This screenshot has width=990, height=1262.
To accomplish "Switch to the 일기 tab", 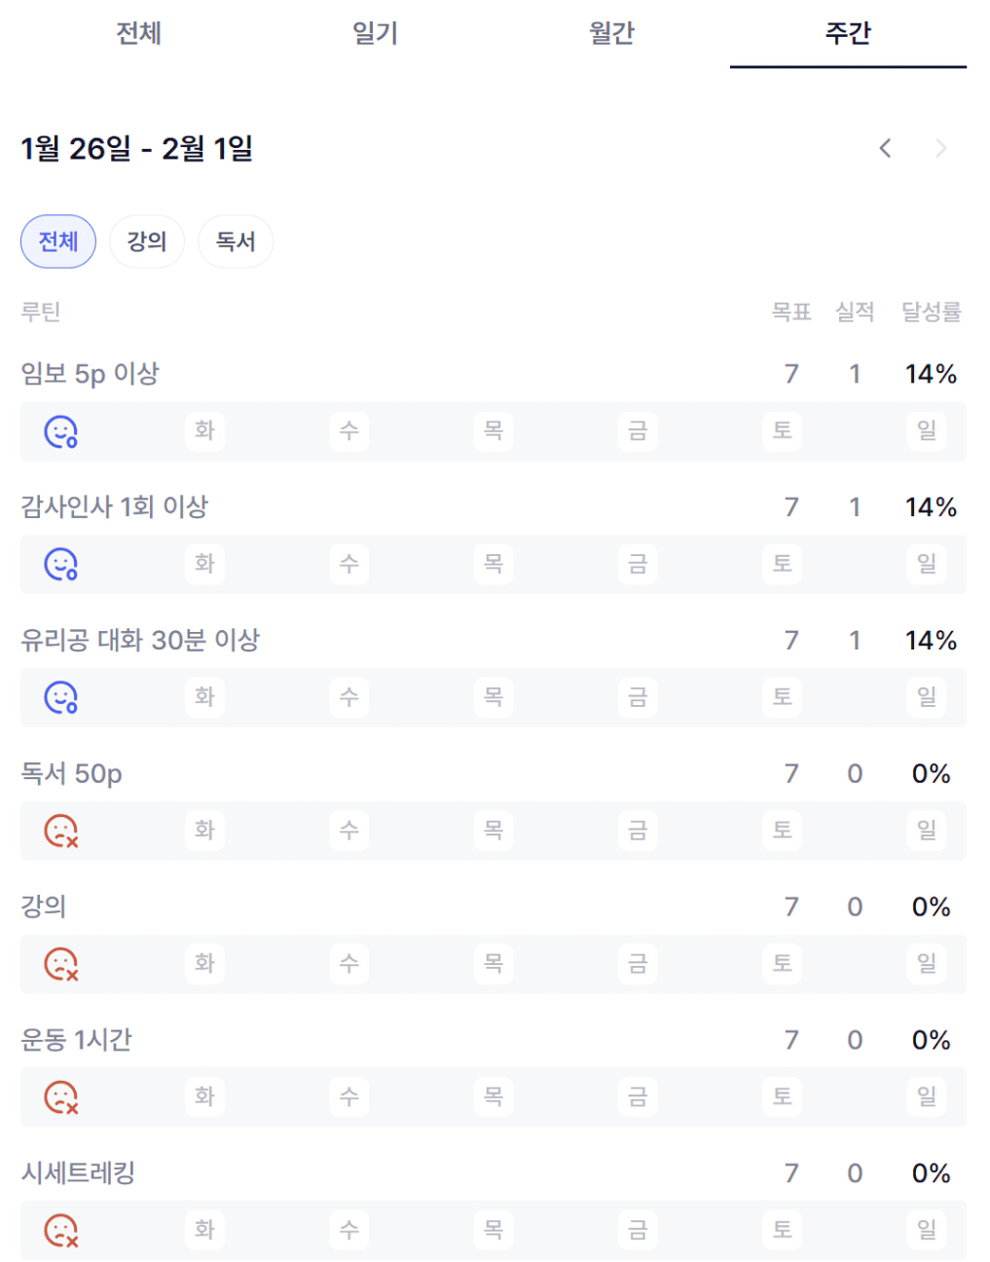I will pyautogui.click(x=375, y=33).
